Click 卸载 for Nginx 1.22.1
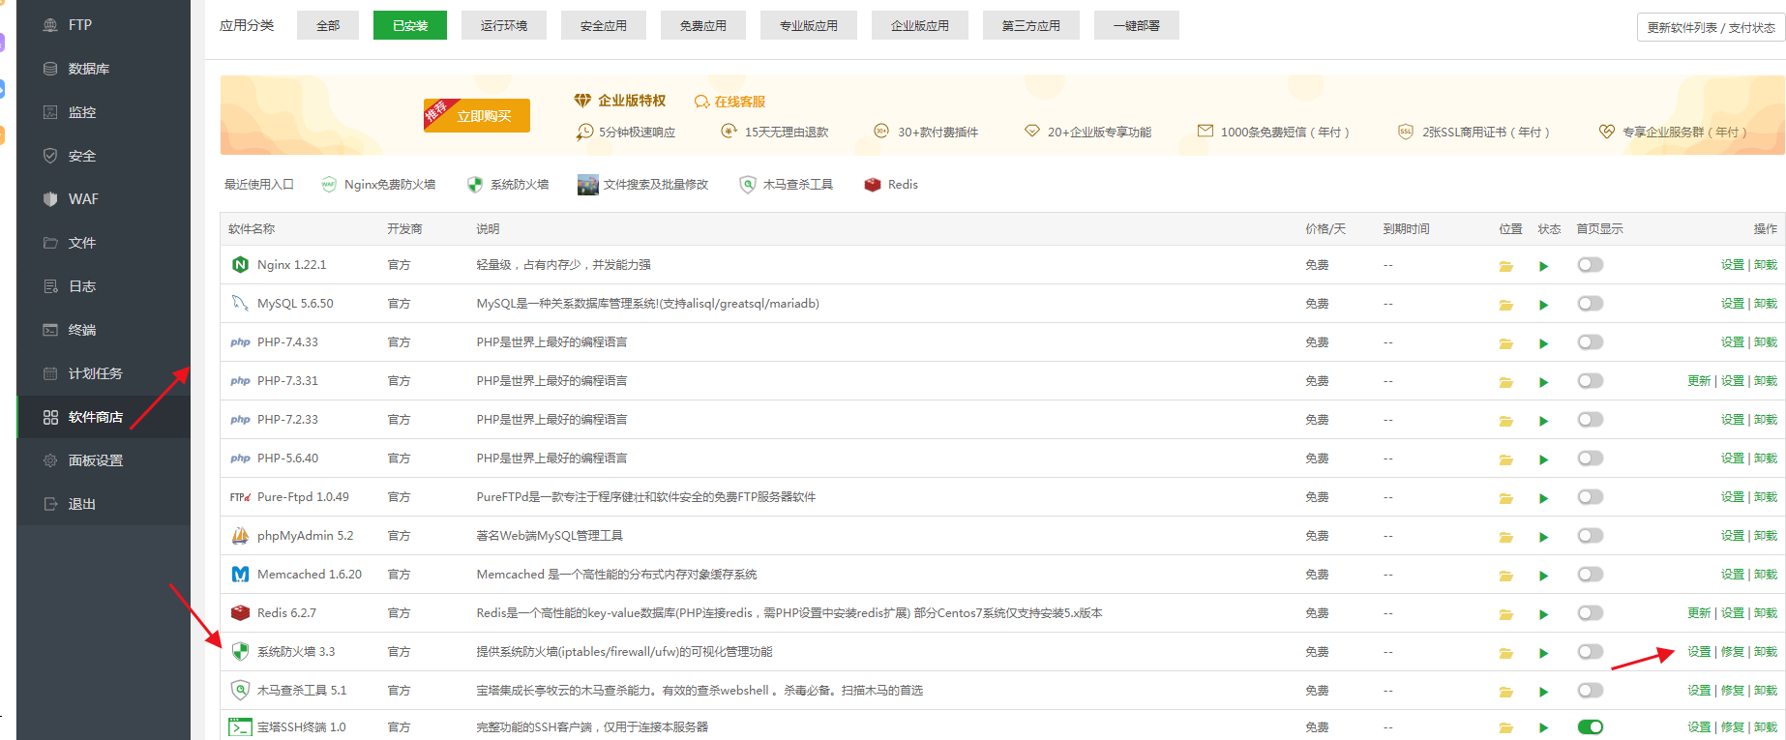1786x740 pixels. click(x=1766, y=265)
